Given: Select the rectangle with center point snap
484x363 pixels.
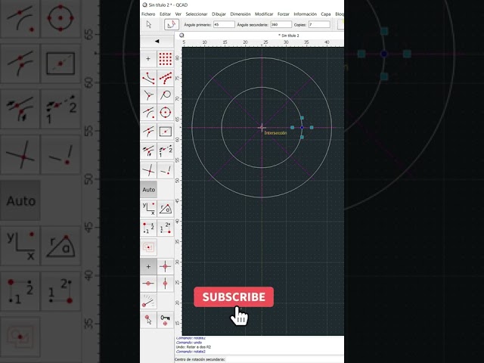Looking at the screenshot, I should point(165,132).
